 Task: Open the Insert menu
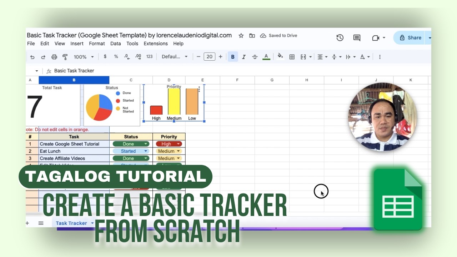click(x=77, y=44)
